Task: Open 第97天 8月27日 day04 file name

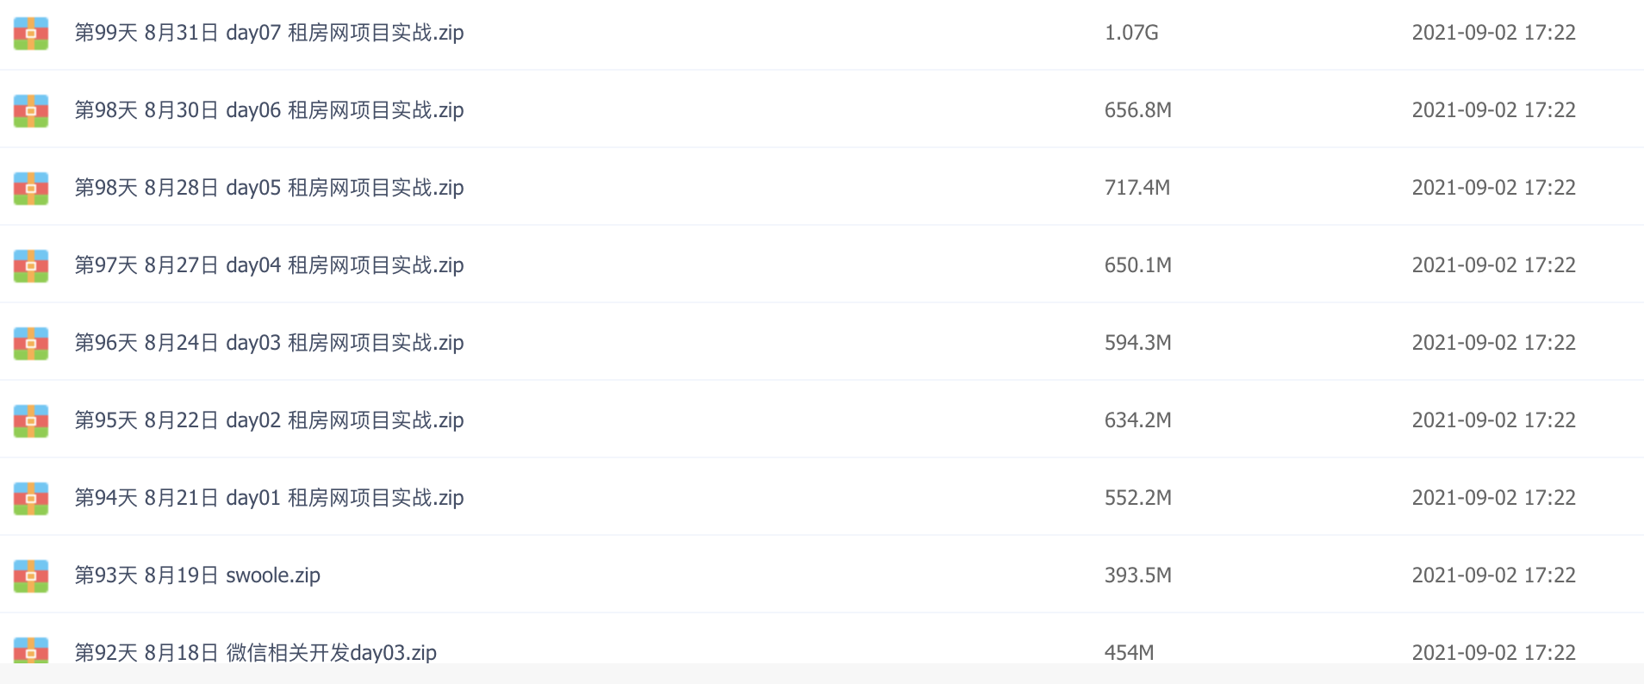Action: pos(269,265)
